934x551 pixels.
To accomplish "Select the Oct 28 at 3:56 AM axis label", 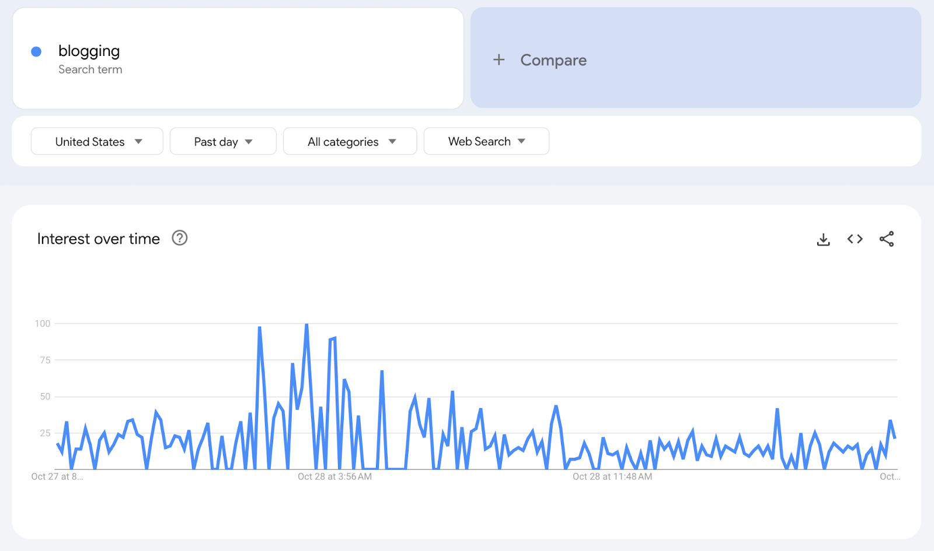I will pyautogui.click(x=334, y=476).
